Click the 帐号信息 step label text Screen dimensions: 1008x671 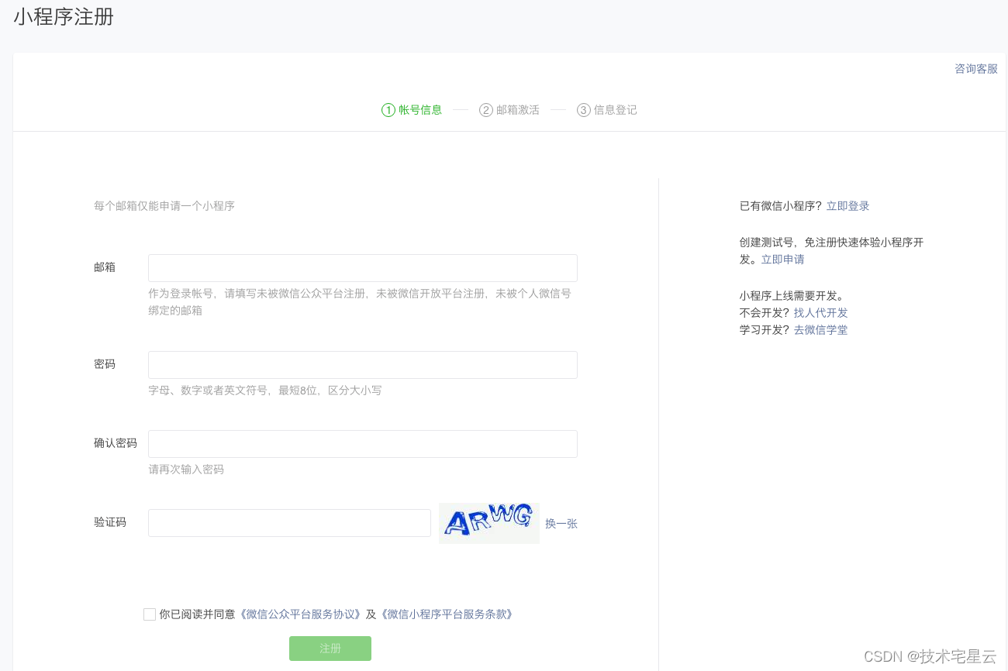click(x=419, y=109)
